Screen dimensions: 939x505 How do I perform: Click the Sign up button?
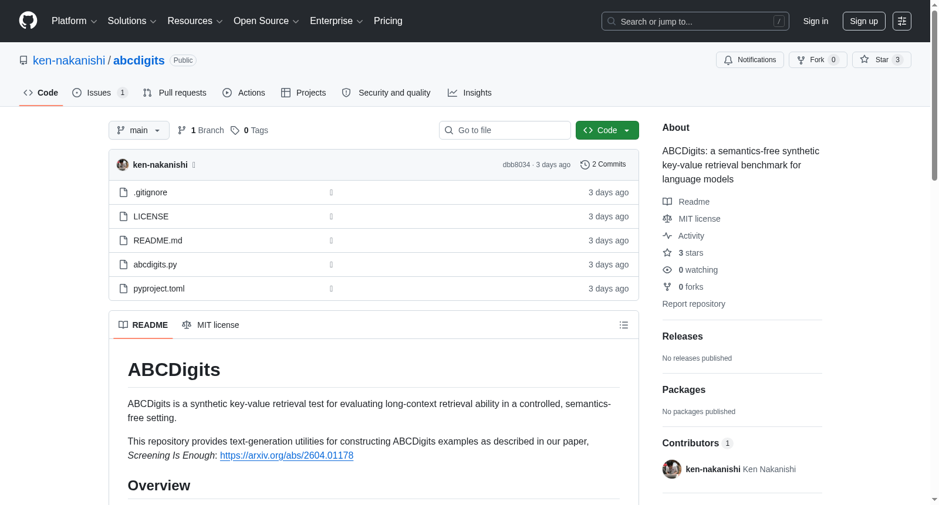864,21
